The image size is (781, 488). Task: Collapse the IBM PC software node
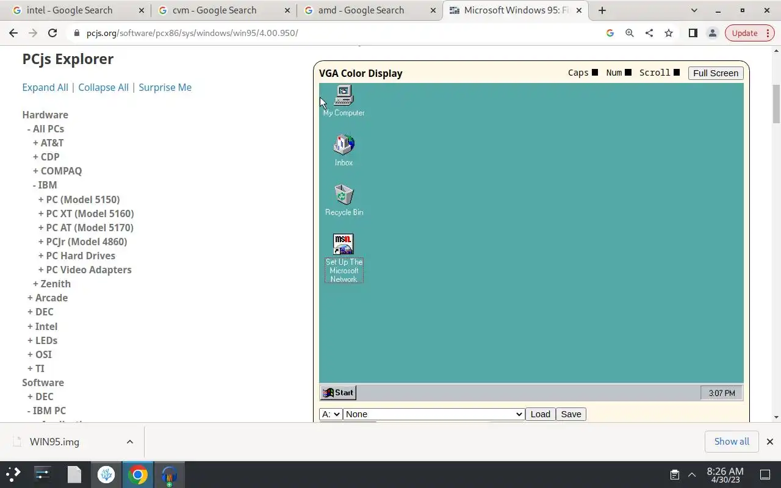(x=46, y=411)
